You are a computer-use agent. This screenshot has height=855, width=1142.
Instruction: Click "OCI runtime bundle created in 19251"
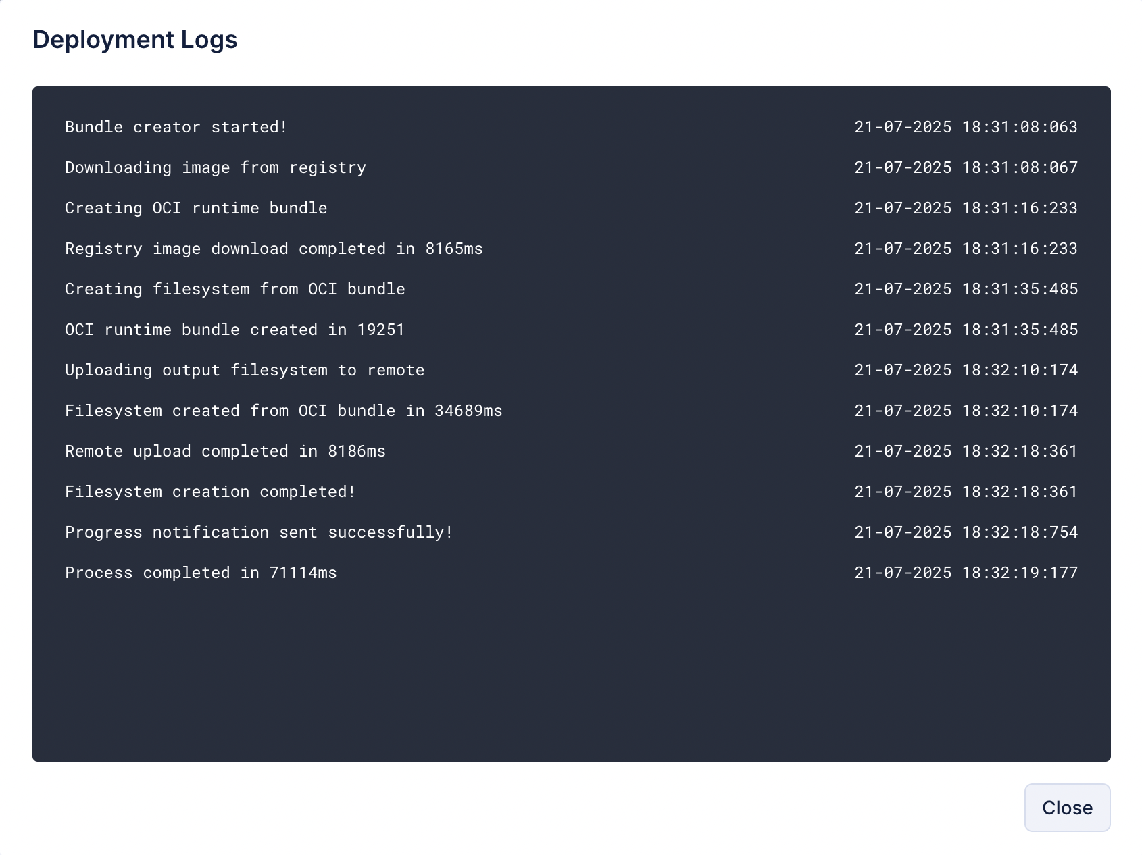(234, 330)
